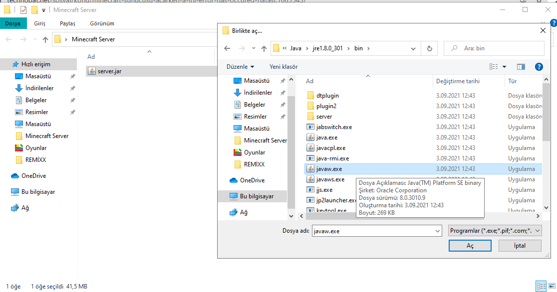Open the Giriş ribbon tab

[x=39, y=23]
